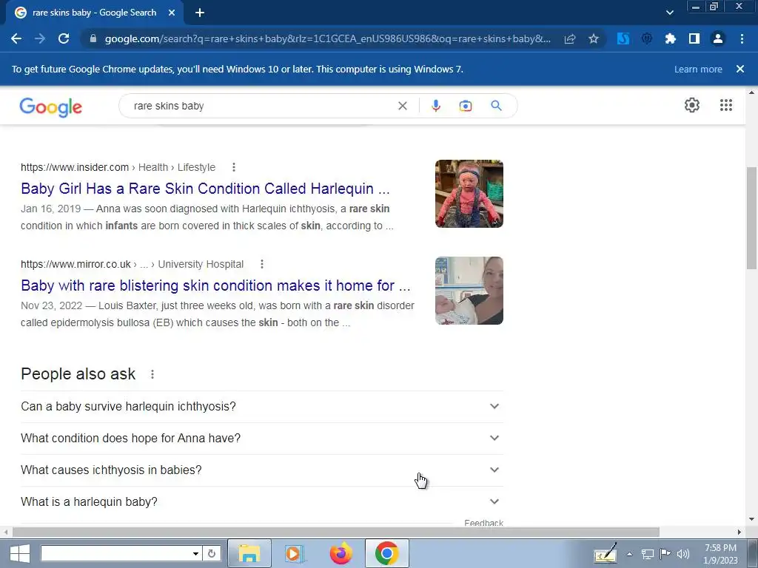
Task: Click the scroll right arrow
Action: 739,532
